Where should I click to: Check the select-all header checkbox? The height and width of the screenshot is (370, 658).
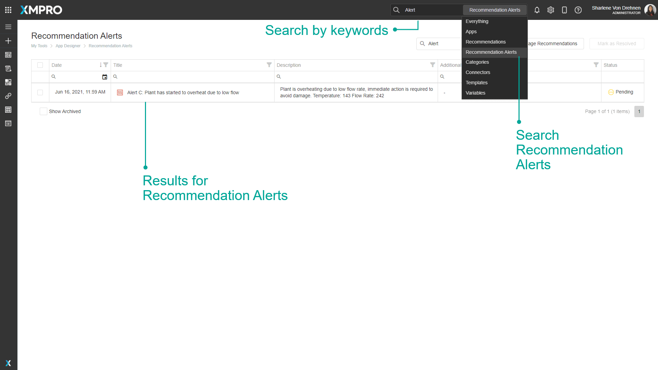[40, 65]
